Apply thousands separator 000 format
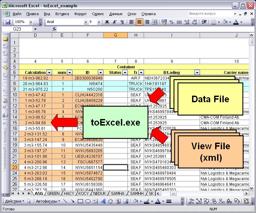256x213 pixels. pos(179,22)
